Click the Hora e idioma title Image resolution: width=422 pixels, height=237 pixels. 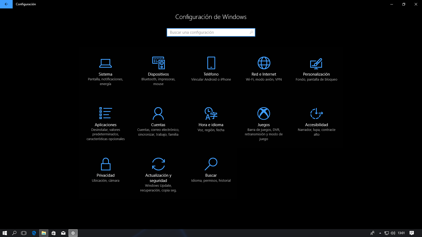point(211,125)
